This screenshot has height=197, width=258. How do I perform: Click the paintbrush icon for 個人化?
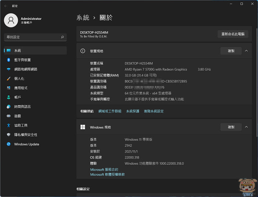[x=8, y=79]
